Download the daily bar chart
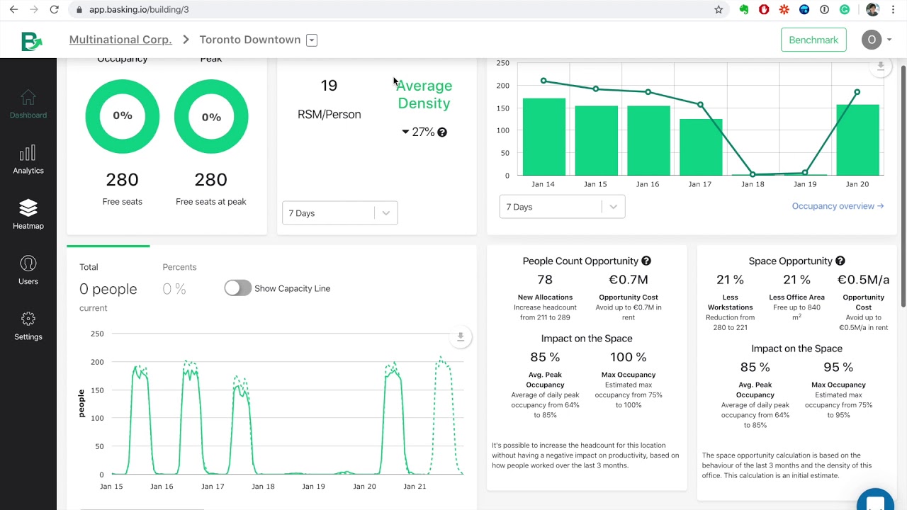Viewport: 907px width, 510px height. pyautogui.click(x=880, y=67)
